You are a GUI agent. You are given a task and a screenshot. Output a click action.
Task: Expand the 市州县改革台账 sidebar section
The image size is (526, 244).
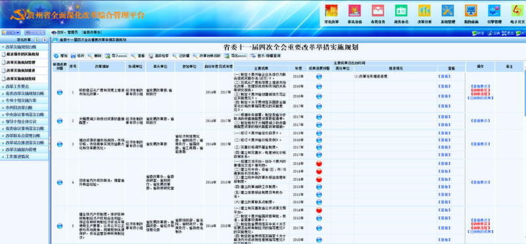(x=24, y=108)
